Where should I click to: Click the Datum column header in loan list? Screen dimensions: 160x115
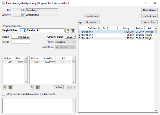pyautogui.click(x=140, y=28)
